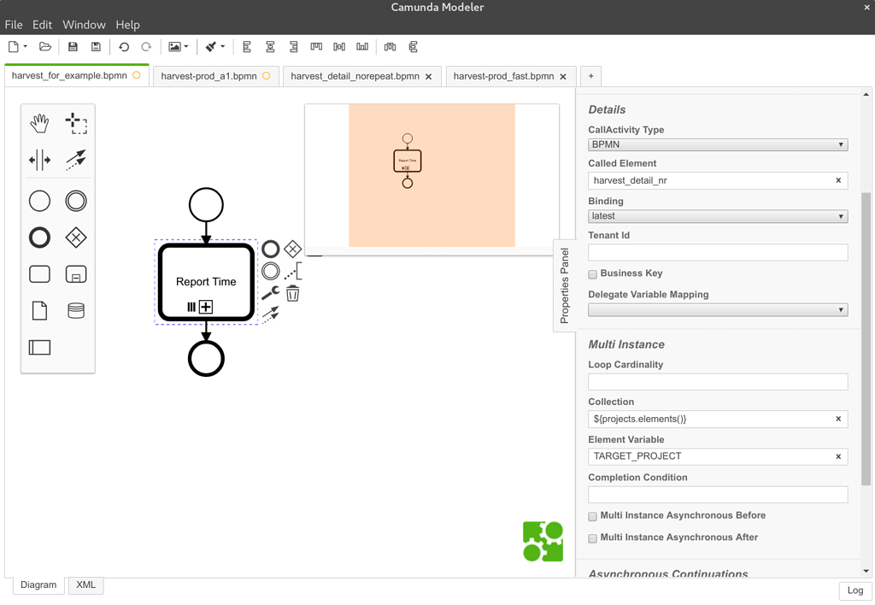Check Multi Instance Asynchronous After
This screenshot has height=605, width=875.
pos(592,537)
